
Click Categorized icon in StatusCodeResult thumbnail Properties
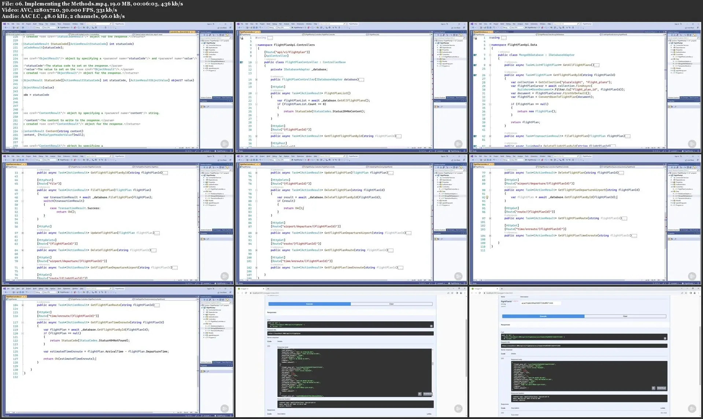(x=201, y=107)
